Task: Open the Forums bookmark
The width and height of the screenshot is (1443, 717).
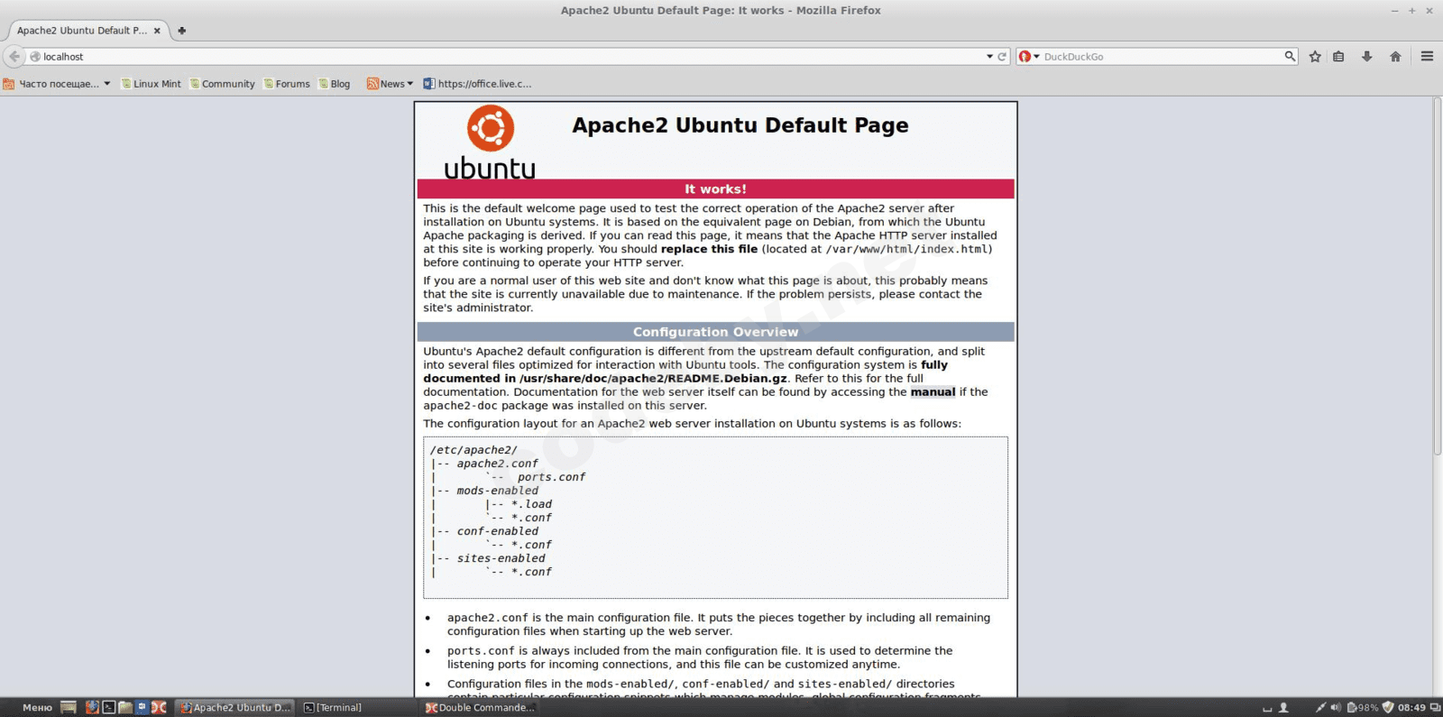Action: click(x=286, y=84)
